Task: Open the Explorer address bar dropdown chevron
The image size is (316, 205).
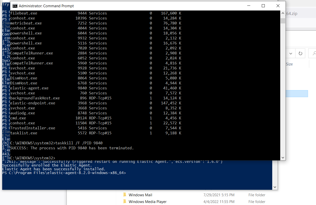Action: pyautogui.click(x=290, y=53)
